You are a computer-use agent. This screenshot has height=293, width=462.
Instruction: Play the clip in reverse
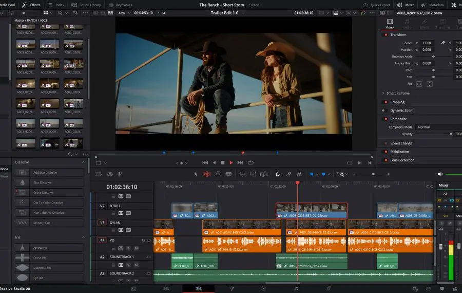[214, 162]
